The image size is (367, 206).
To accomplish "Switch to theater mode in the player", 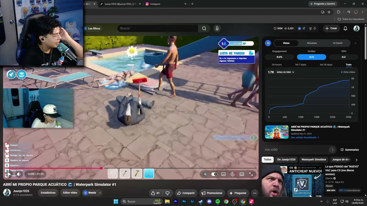I will [242, 174].
